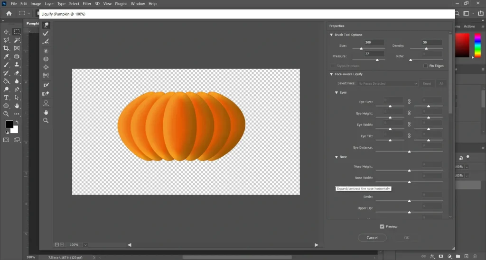Collapse the Face-Aware Liquify section

click(331, 74)
